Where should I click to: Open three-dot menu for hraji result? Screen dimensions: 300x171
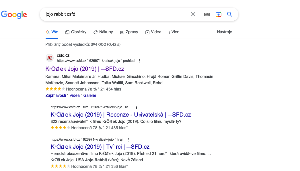(x=129, y=139)
